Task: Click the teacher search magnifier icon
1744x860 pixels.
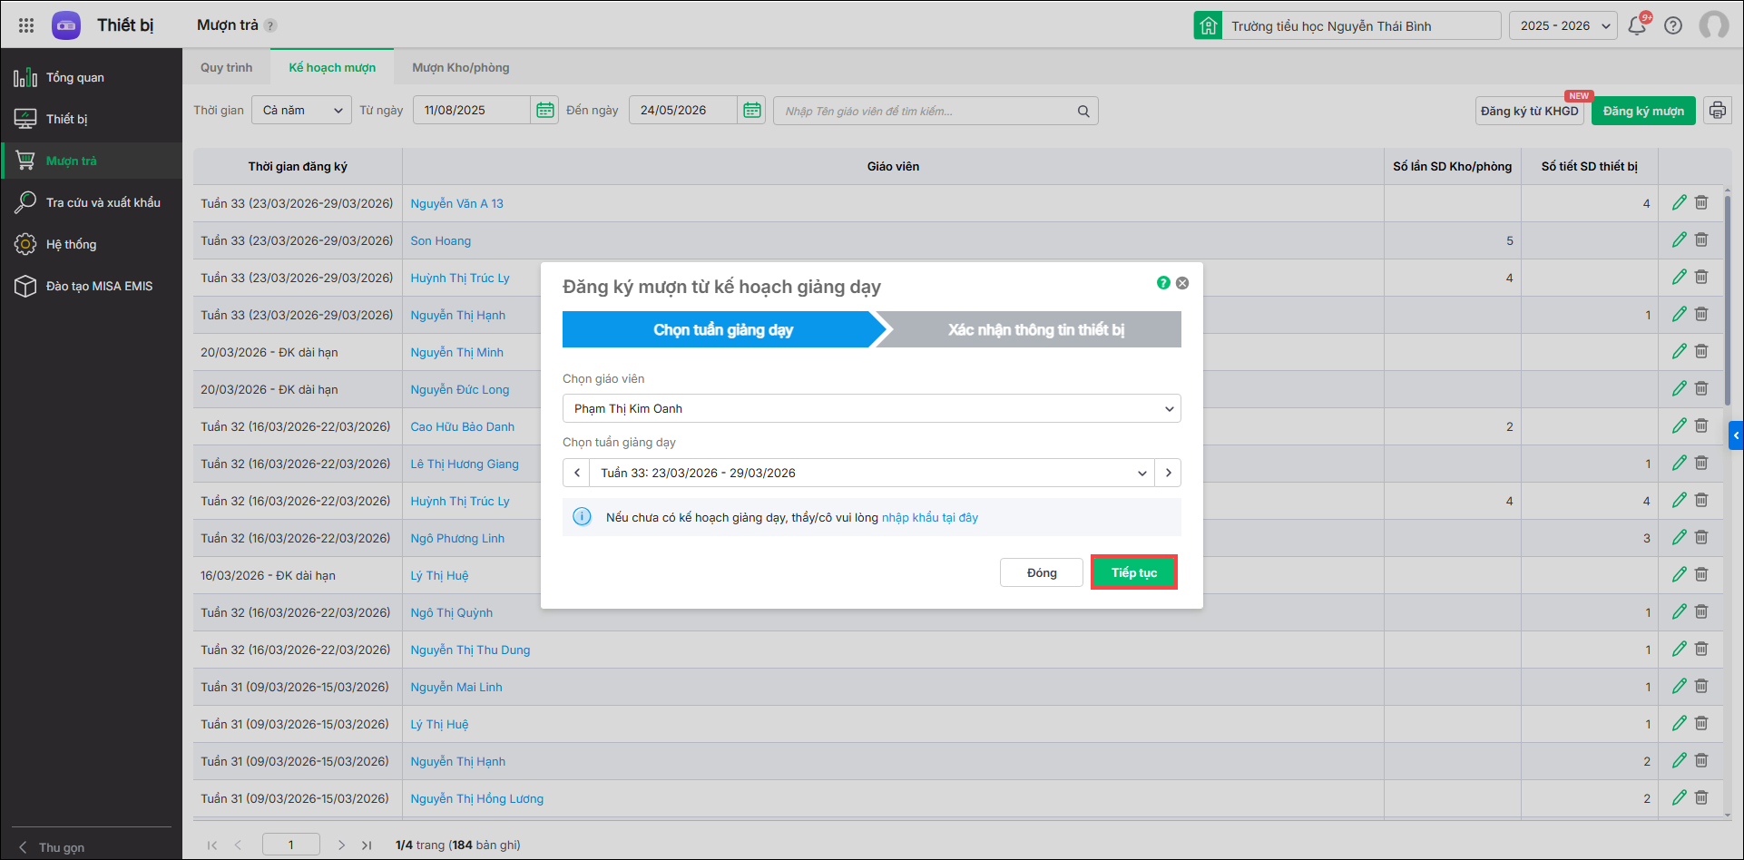Action: pyautogui.click(x=1083, y=111)
